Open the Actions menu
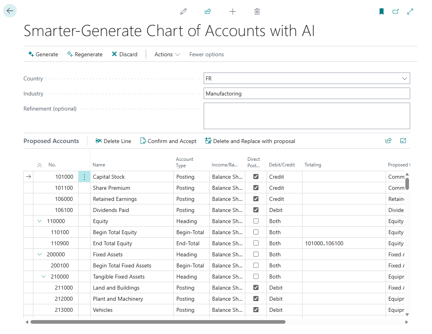The height and width of the screenshot is (334, 432). (x=167, y=54)
